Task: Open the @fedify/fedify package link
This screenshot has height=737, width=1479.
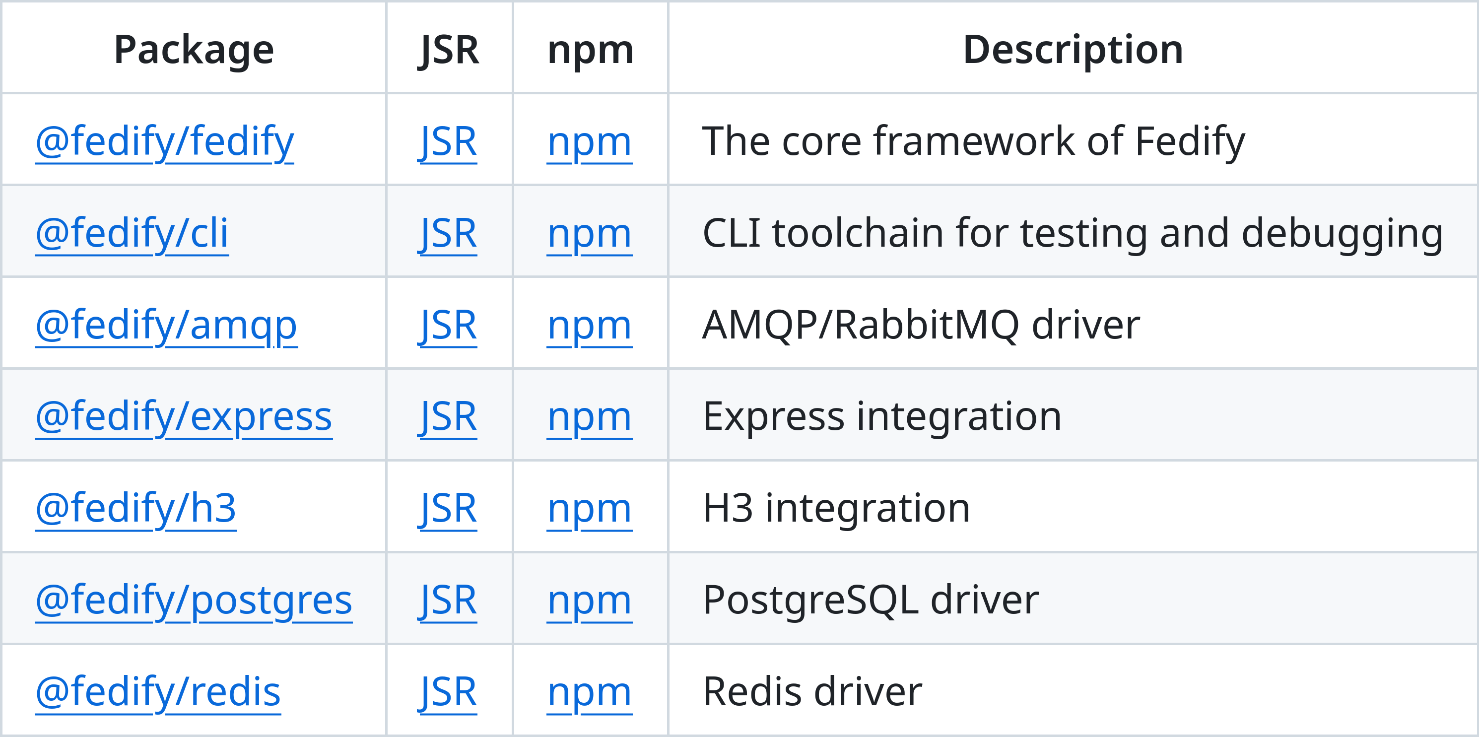Action: (x=164, y=141)
